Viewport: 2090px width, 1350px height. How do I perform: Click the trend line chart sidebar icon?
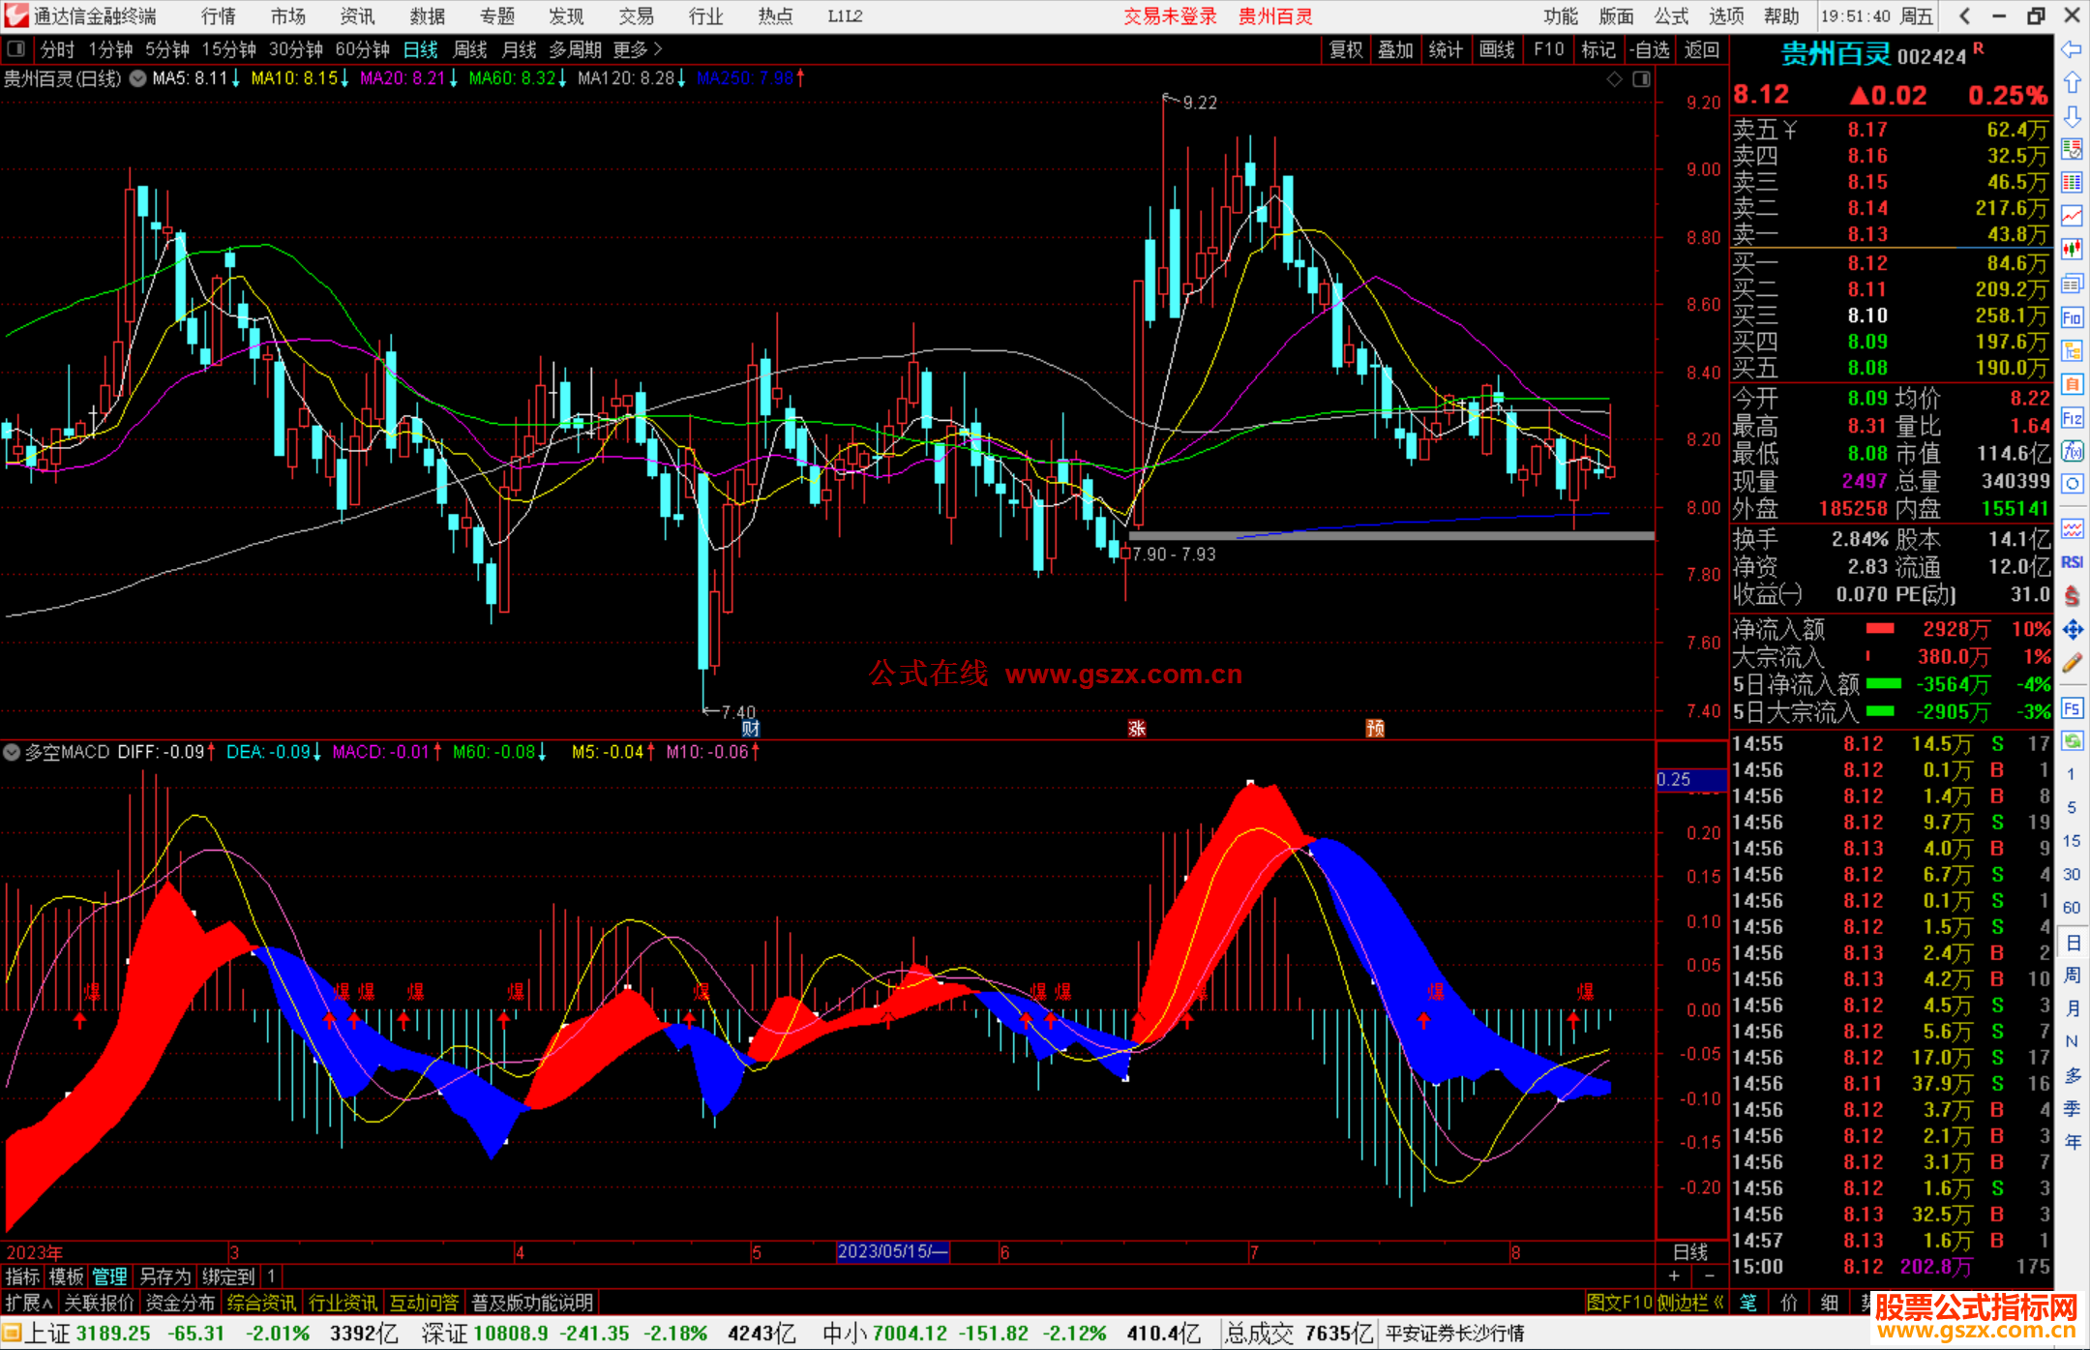point(2072,215)
